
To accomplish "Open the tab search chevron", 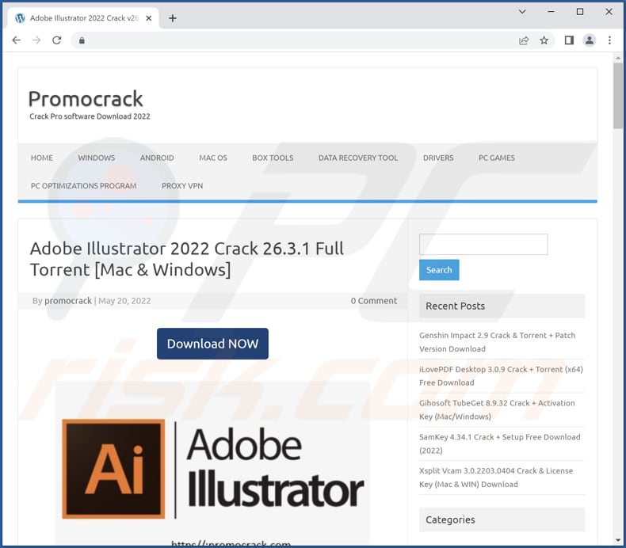I will pyautogui.click(x=522, y=12).
